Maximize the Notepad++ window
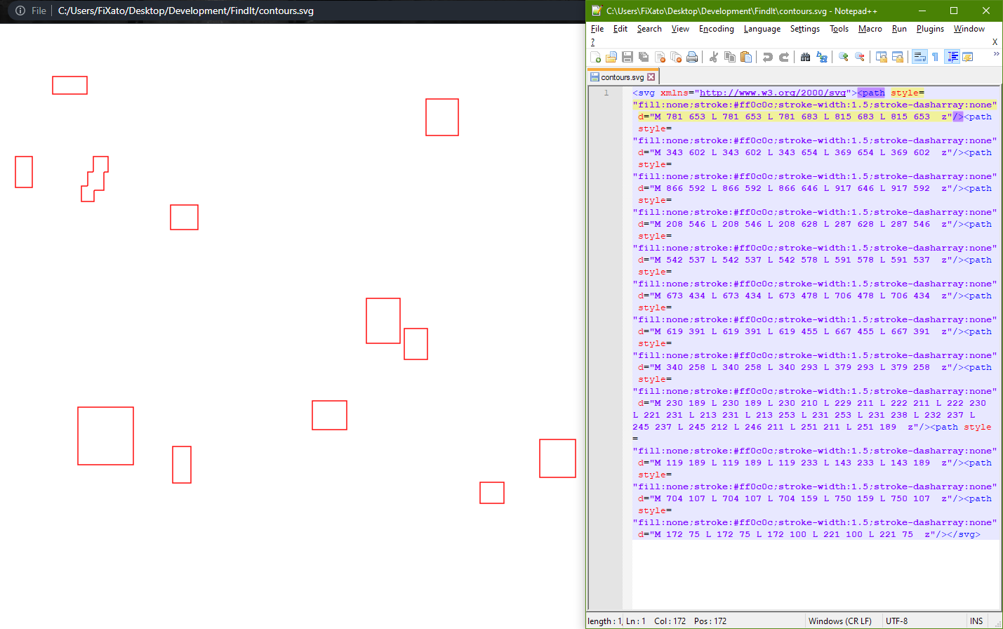This screenshot has width=1003, height=629. point(954,11)
